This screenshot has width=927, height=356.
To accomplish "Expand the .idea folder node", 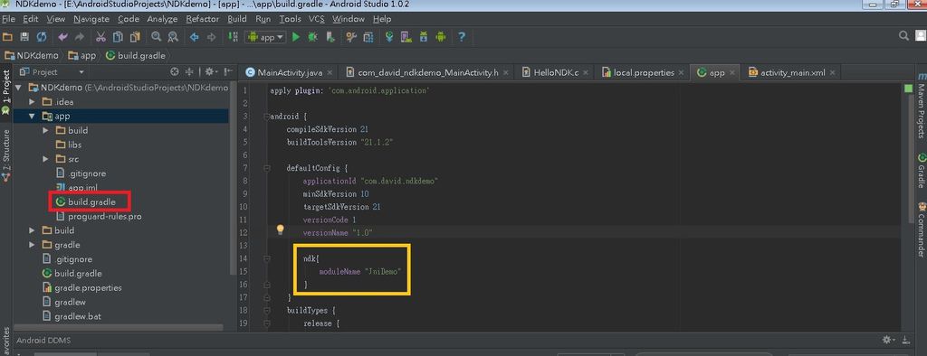I will click(32, 102).
